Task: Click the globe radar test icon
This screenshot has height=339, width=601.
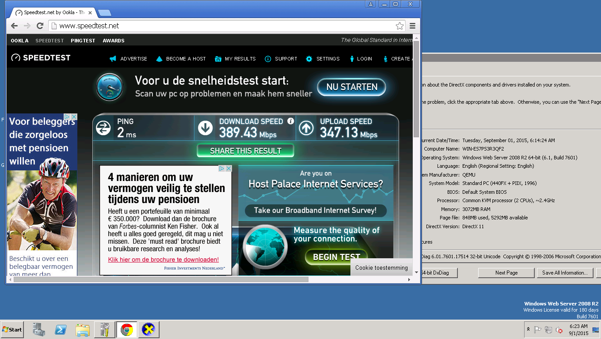Action: pos(265,247)
